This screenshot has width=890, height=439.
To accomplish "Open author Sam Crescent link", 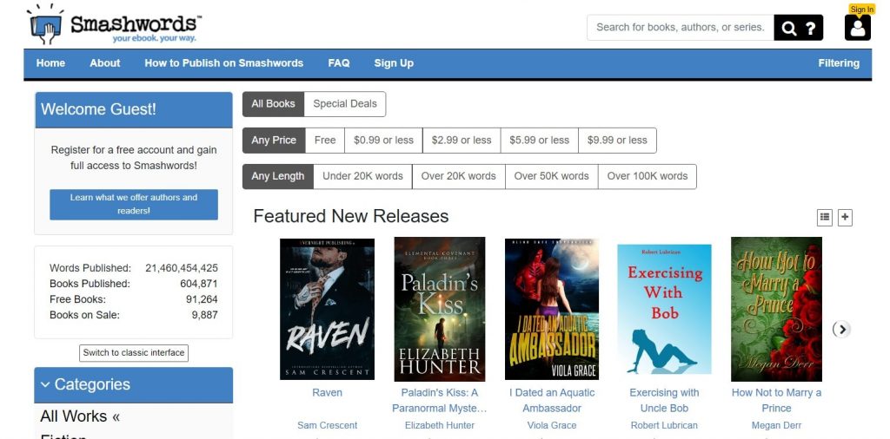I will point(327,425).
